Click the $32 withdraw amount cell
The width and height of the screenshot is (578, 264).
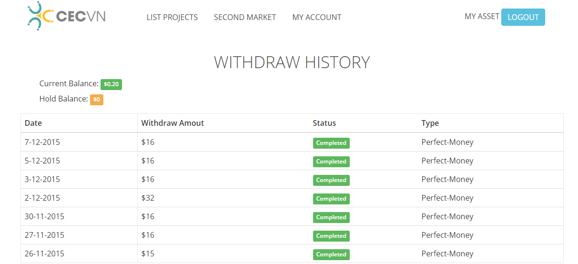point(148,198)
